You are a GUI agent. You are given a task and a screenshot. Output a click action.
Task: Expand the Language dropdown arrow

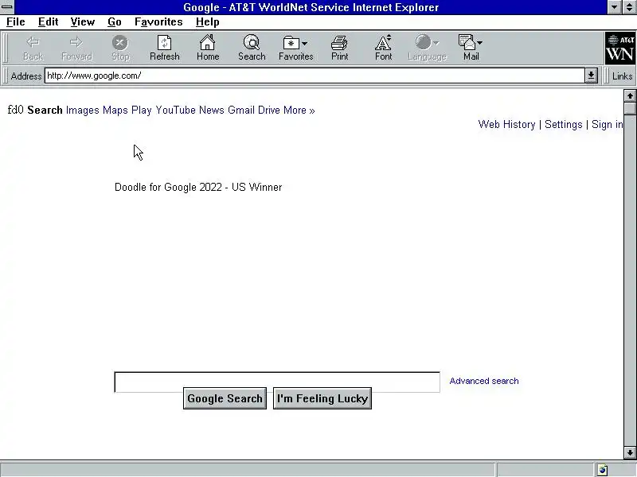coord(436,43)
